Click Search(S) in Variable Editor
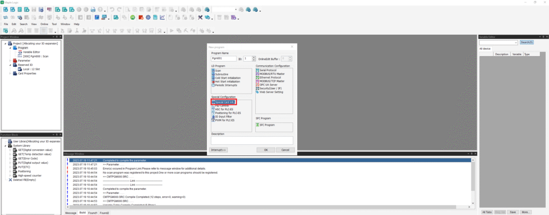Screen dimensions: 549x215 [x=526, y=42]
